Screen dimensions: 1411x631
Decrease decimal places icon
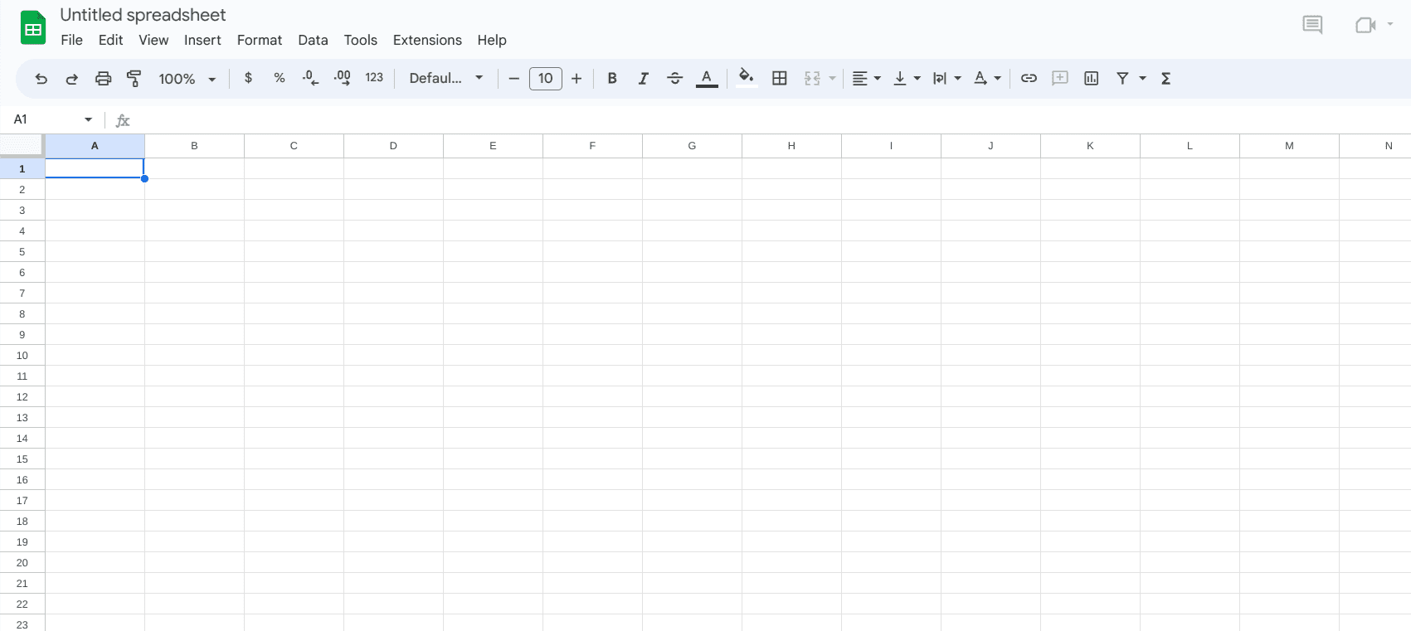(x=310, y=78)
